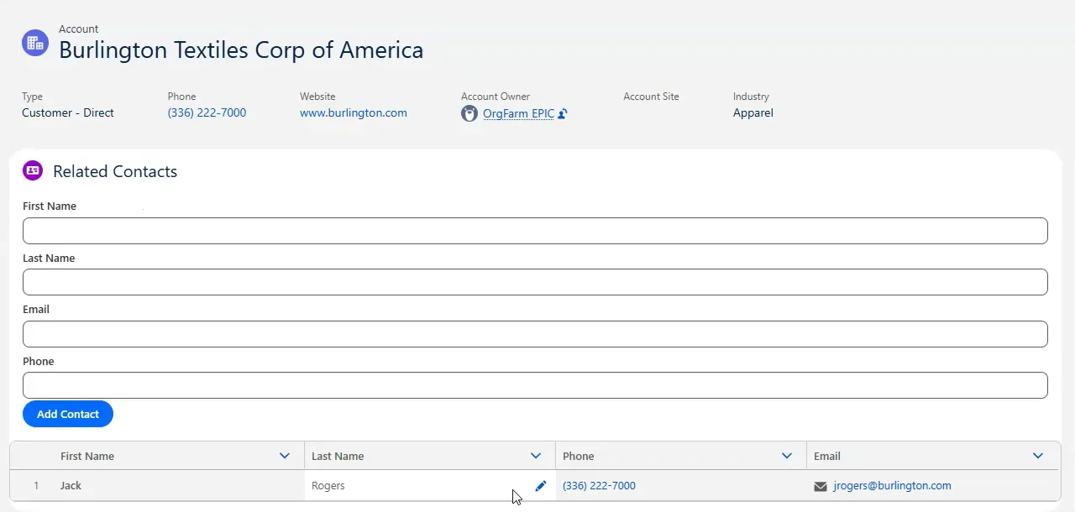Click the Email column header text
The height and width of the screenshot is (512, 1075).
[x=827, y=456]
